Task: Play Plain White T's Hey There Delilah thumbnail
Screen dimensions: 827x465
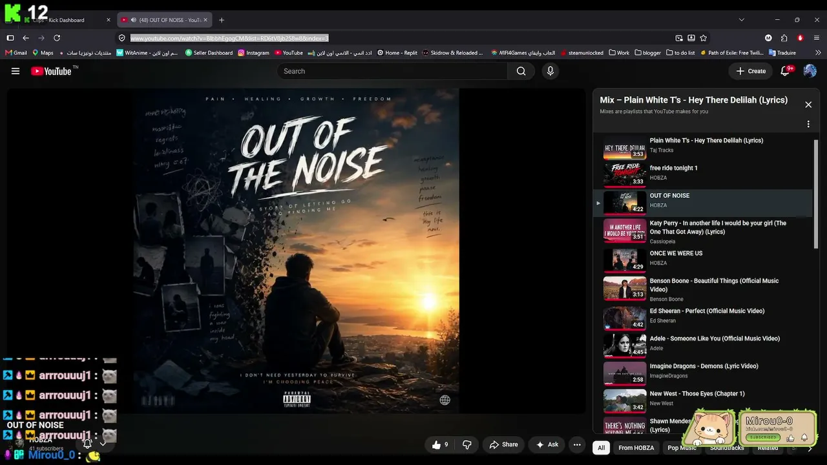Action: [625, 148]
